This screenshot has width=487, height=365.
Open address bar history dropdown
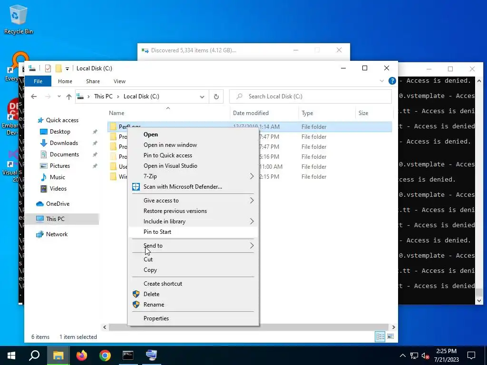point(202,96)
